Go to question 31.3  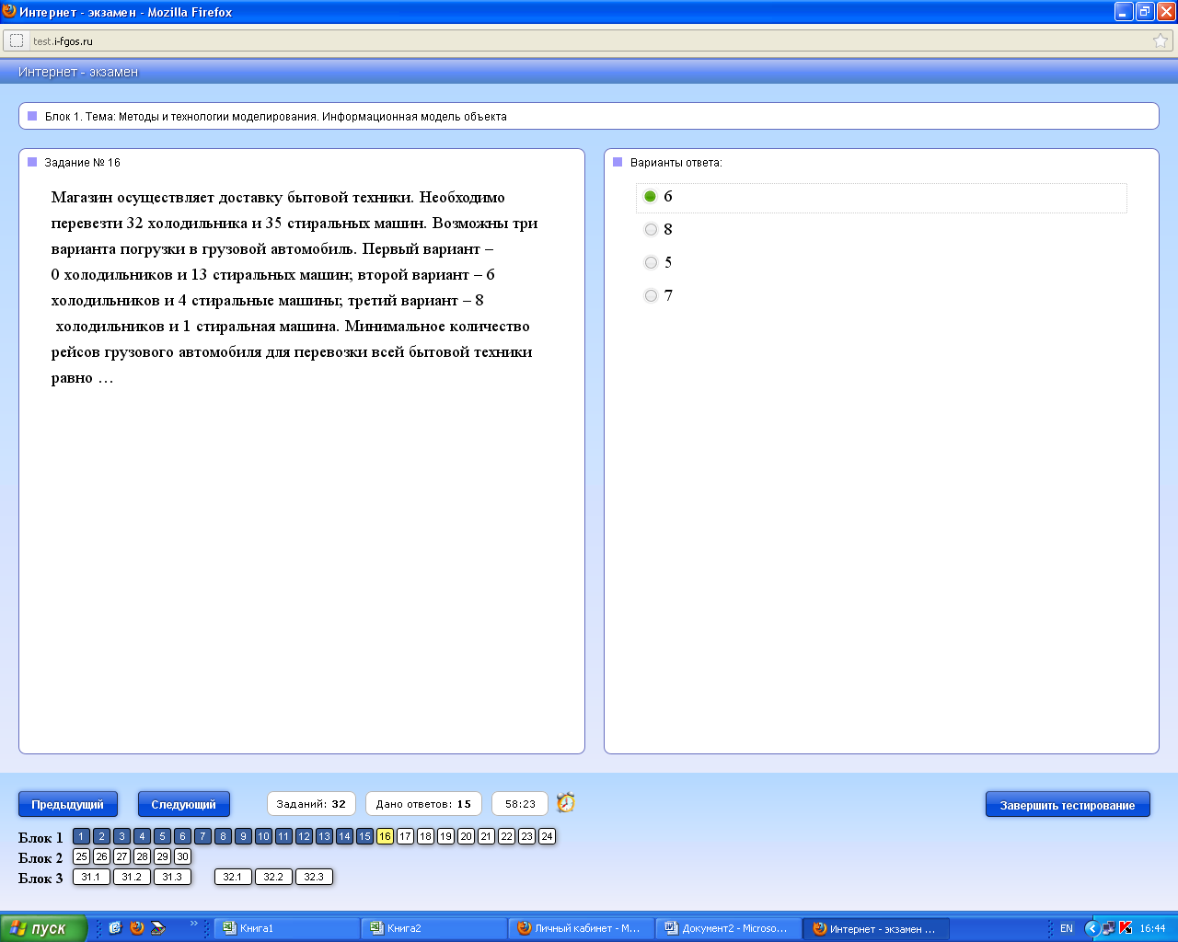pyautogui.click(x=172, y=877)
